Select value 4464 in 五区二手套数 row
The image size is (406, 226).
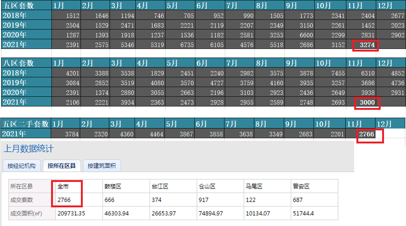[x=156, y=134]
